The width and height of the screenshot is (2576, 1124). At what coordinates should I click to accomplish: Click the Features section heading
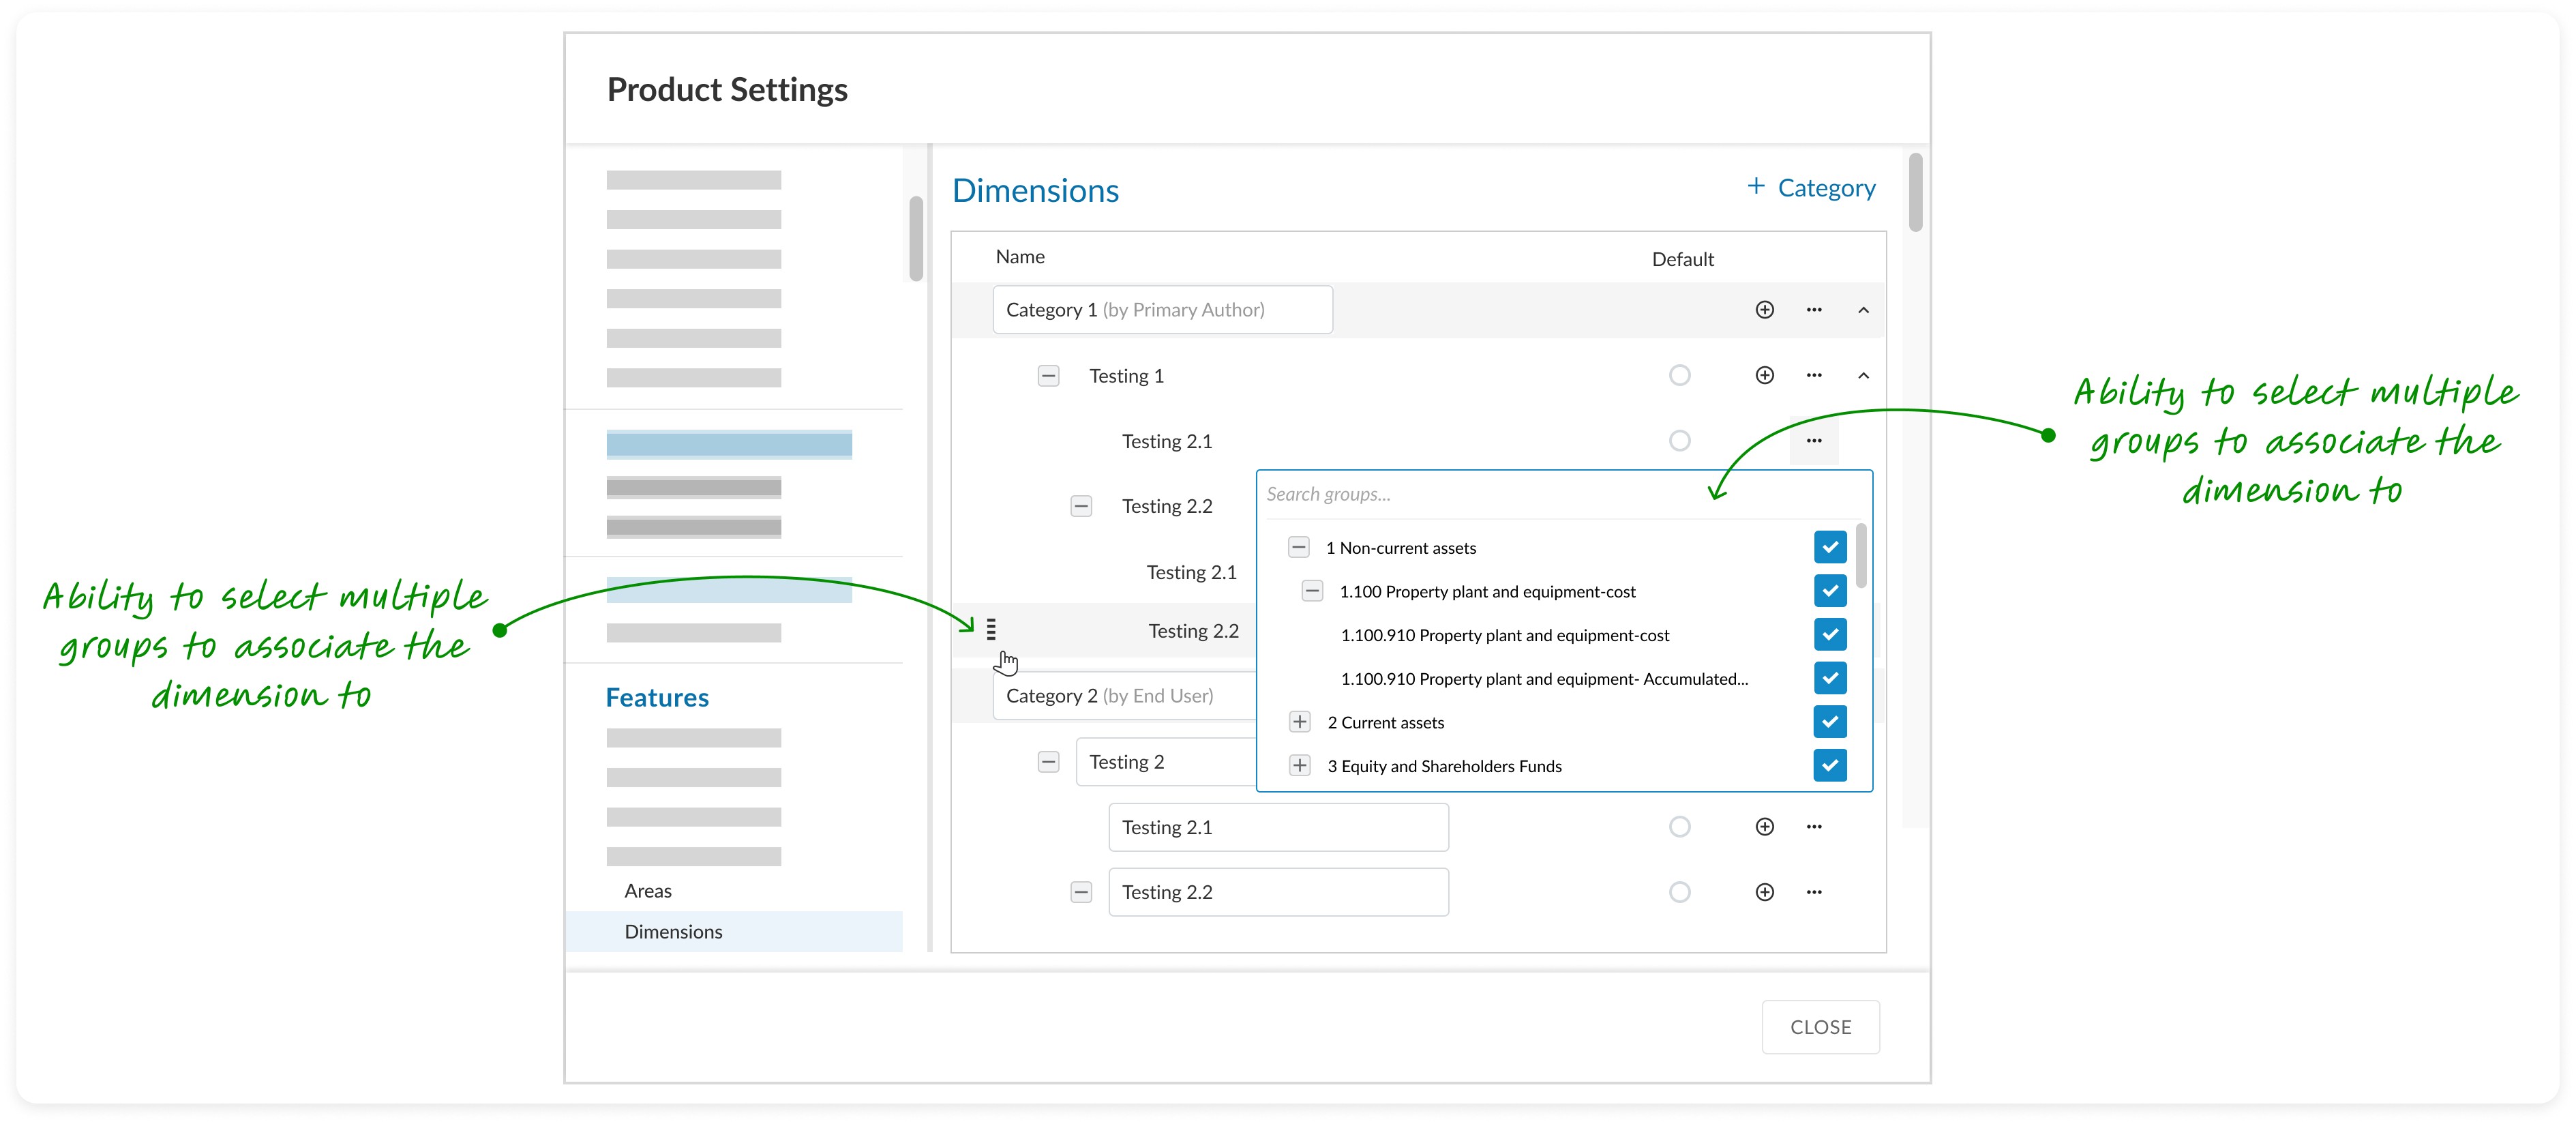click(x=657, y=698)
